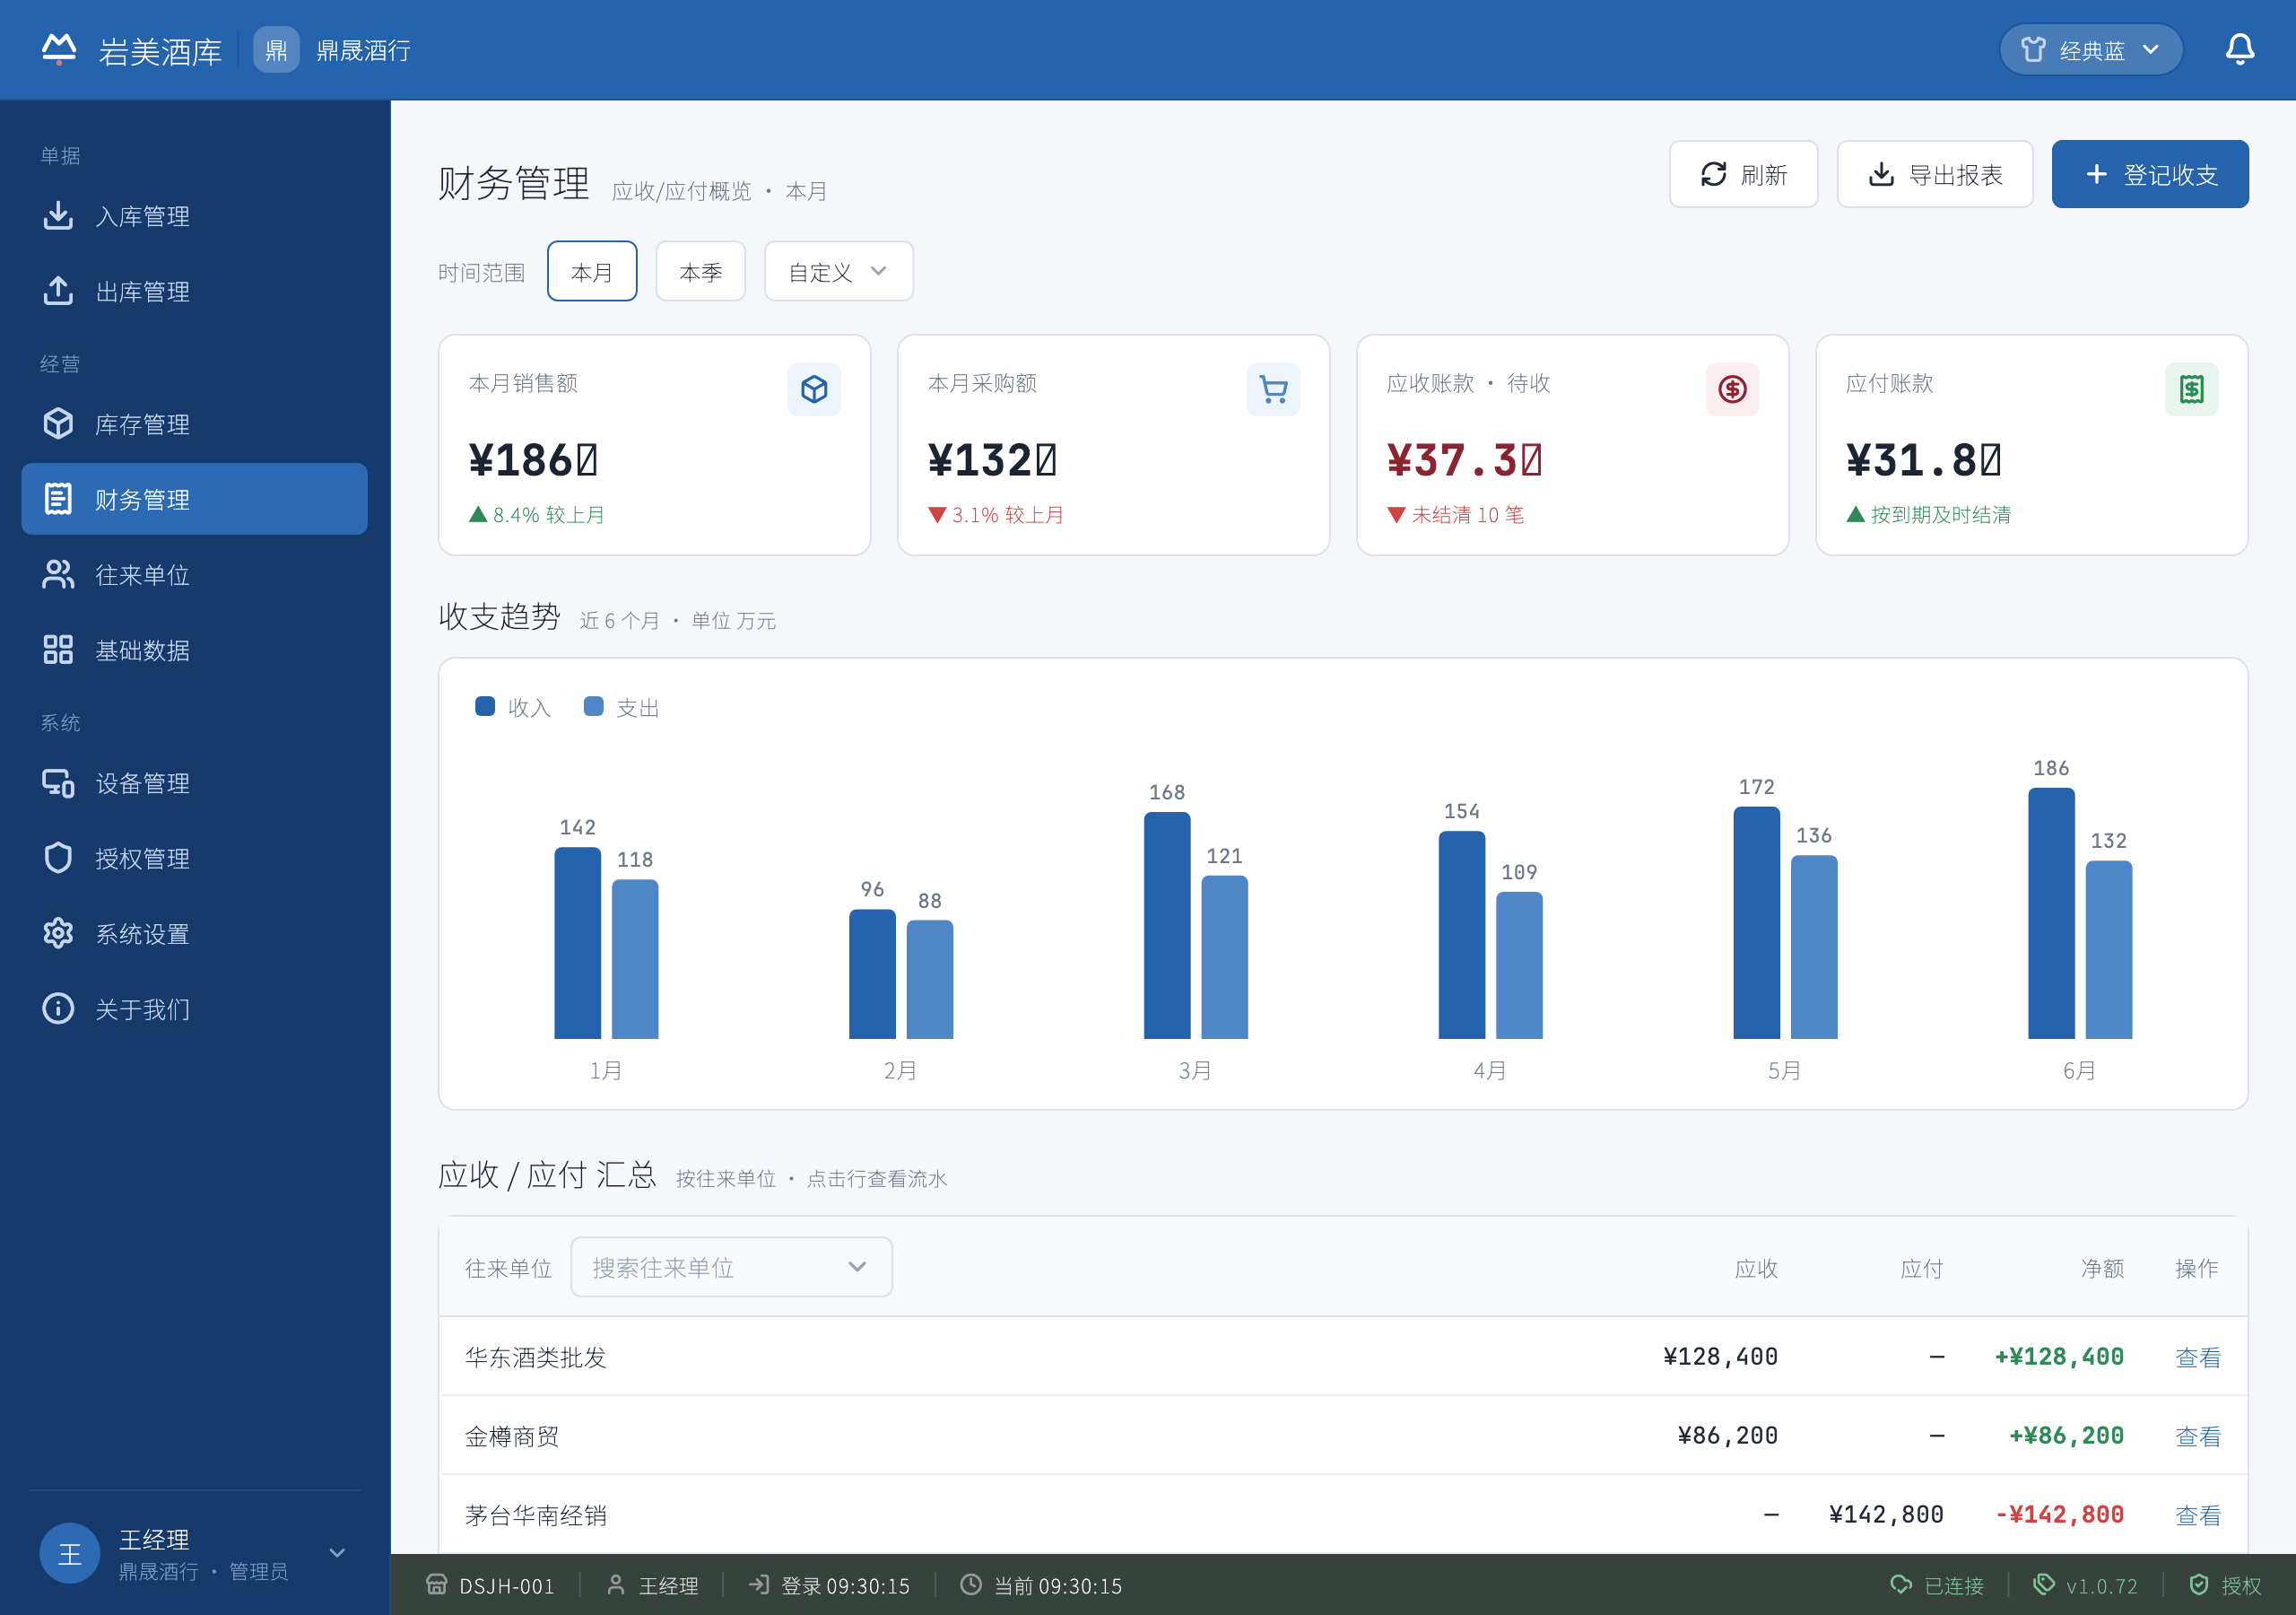Screen dimensions: 2296x1615
Task: Click the DSJH-001 store icon in status bar
Action: click(436, 1585)
